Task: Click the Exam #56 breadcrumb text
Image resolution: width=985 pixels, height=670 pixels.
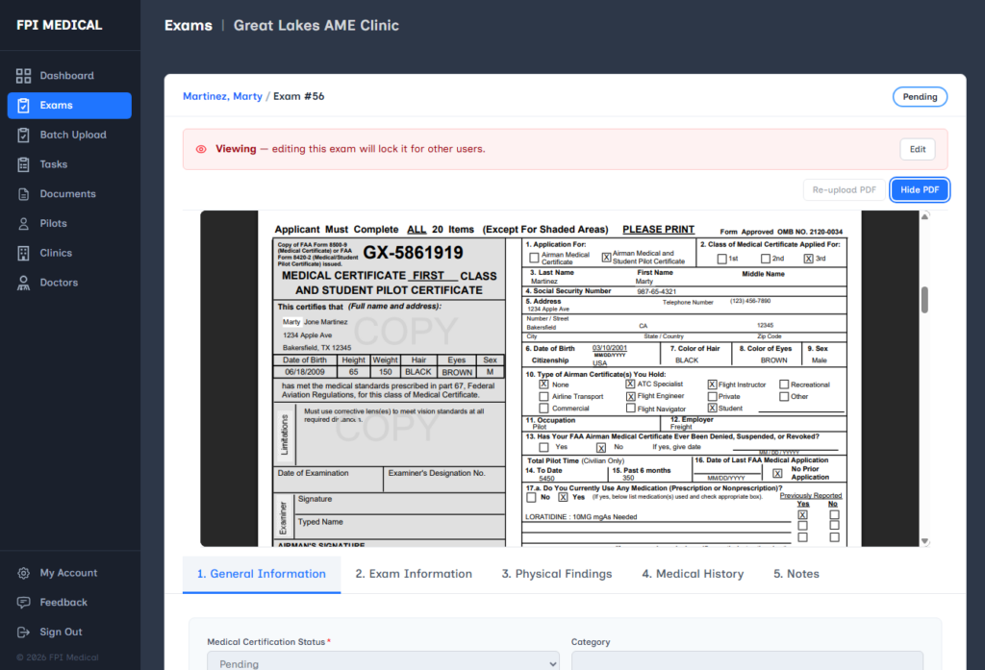Action: pos(298,96)
